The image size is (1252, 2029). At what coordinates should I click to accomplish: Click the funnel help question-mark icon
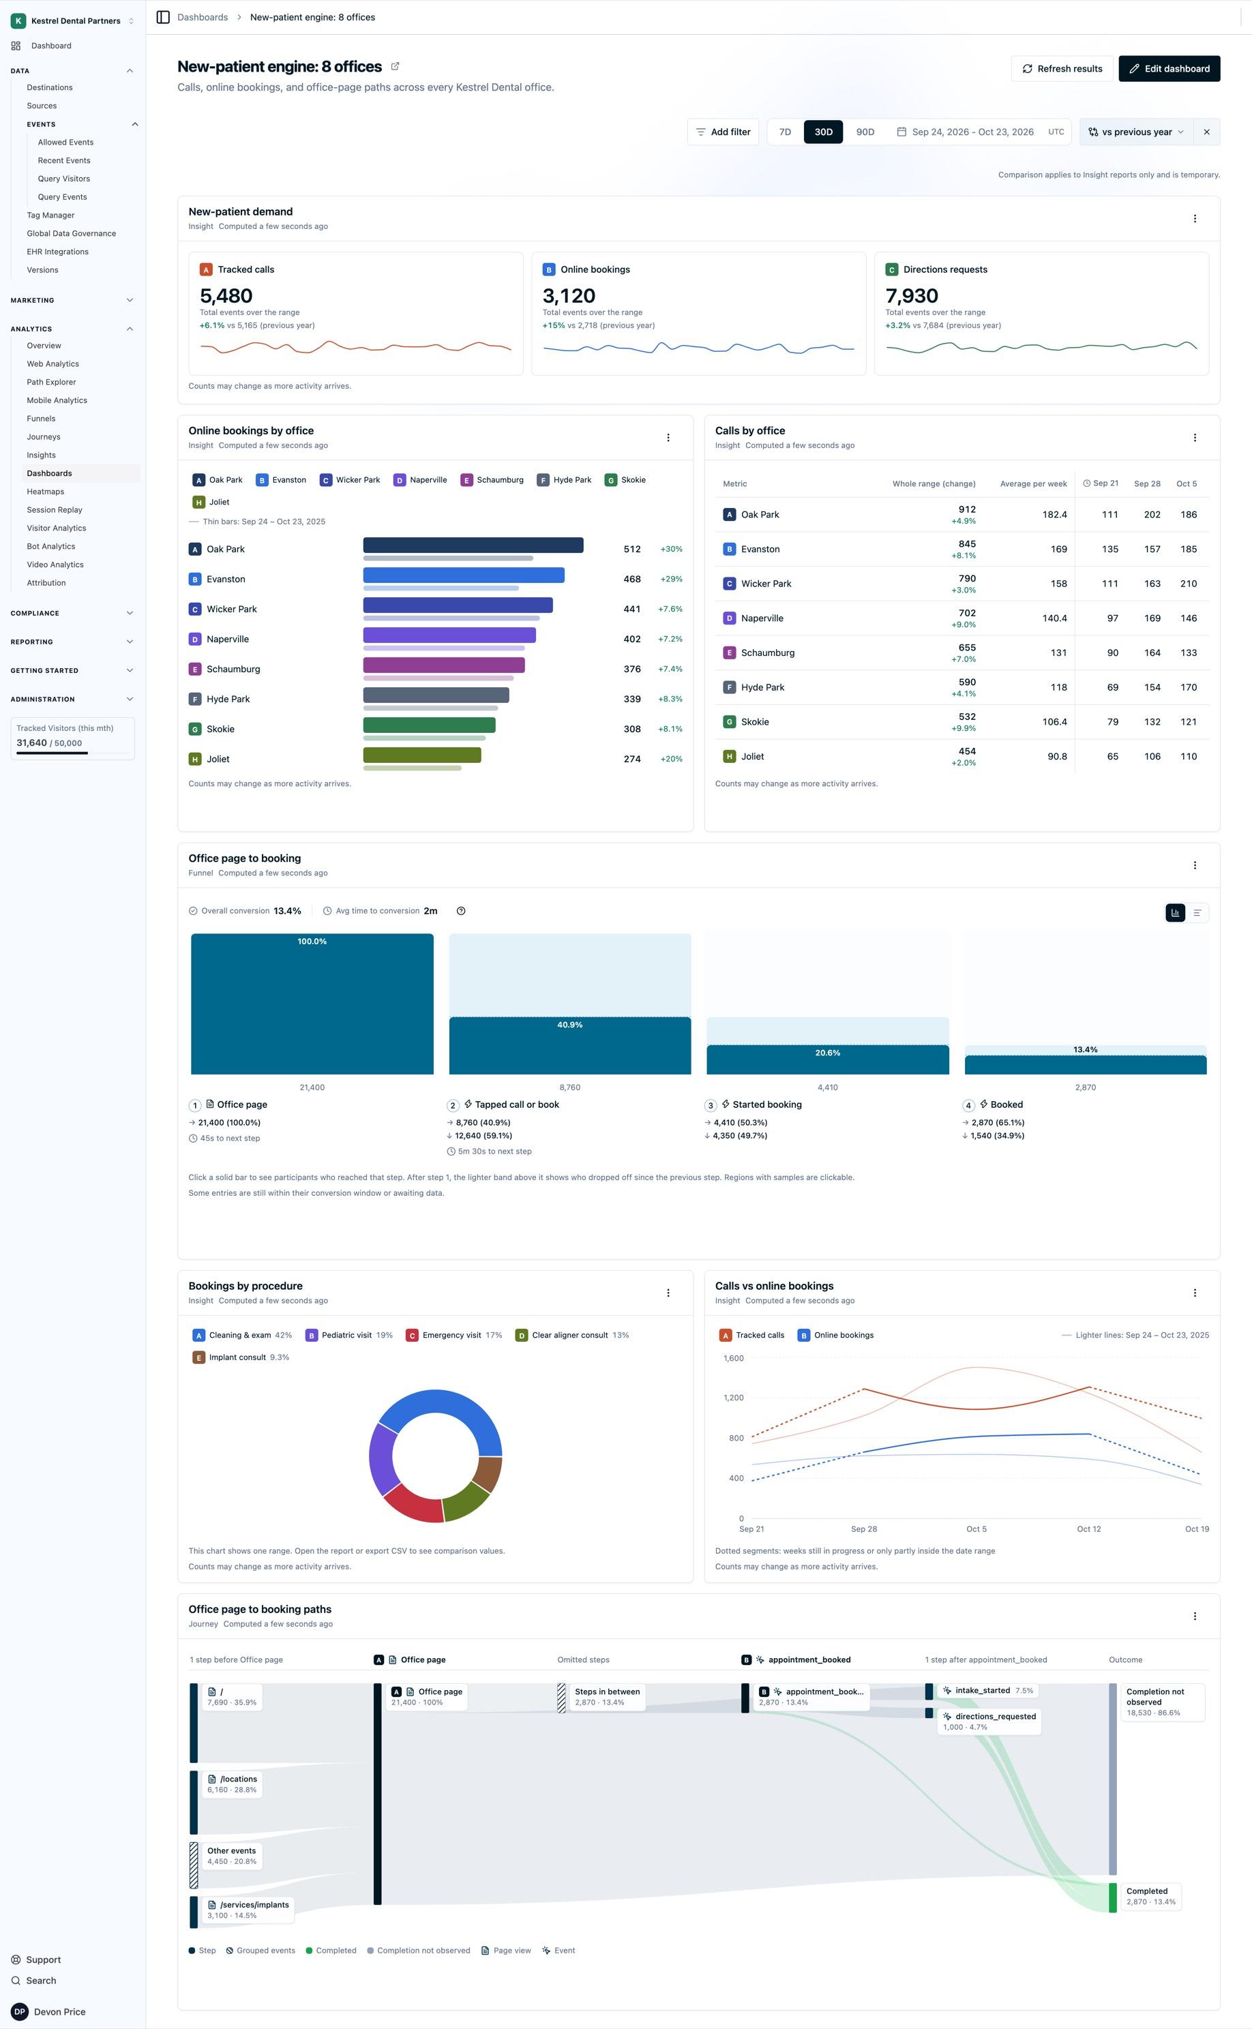461,911
